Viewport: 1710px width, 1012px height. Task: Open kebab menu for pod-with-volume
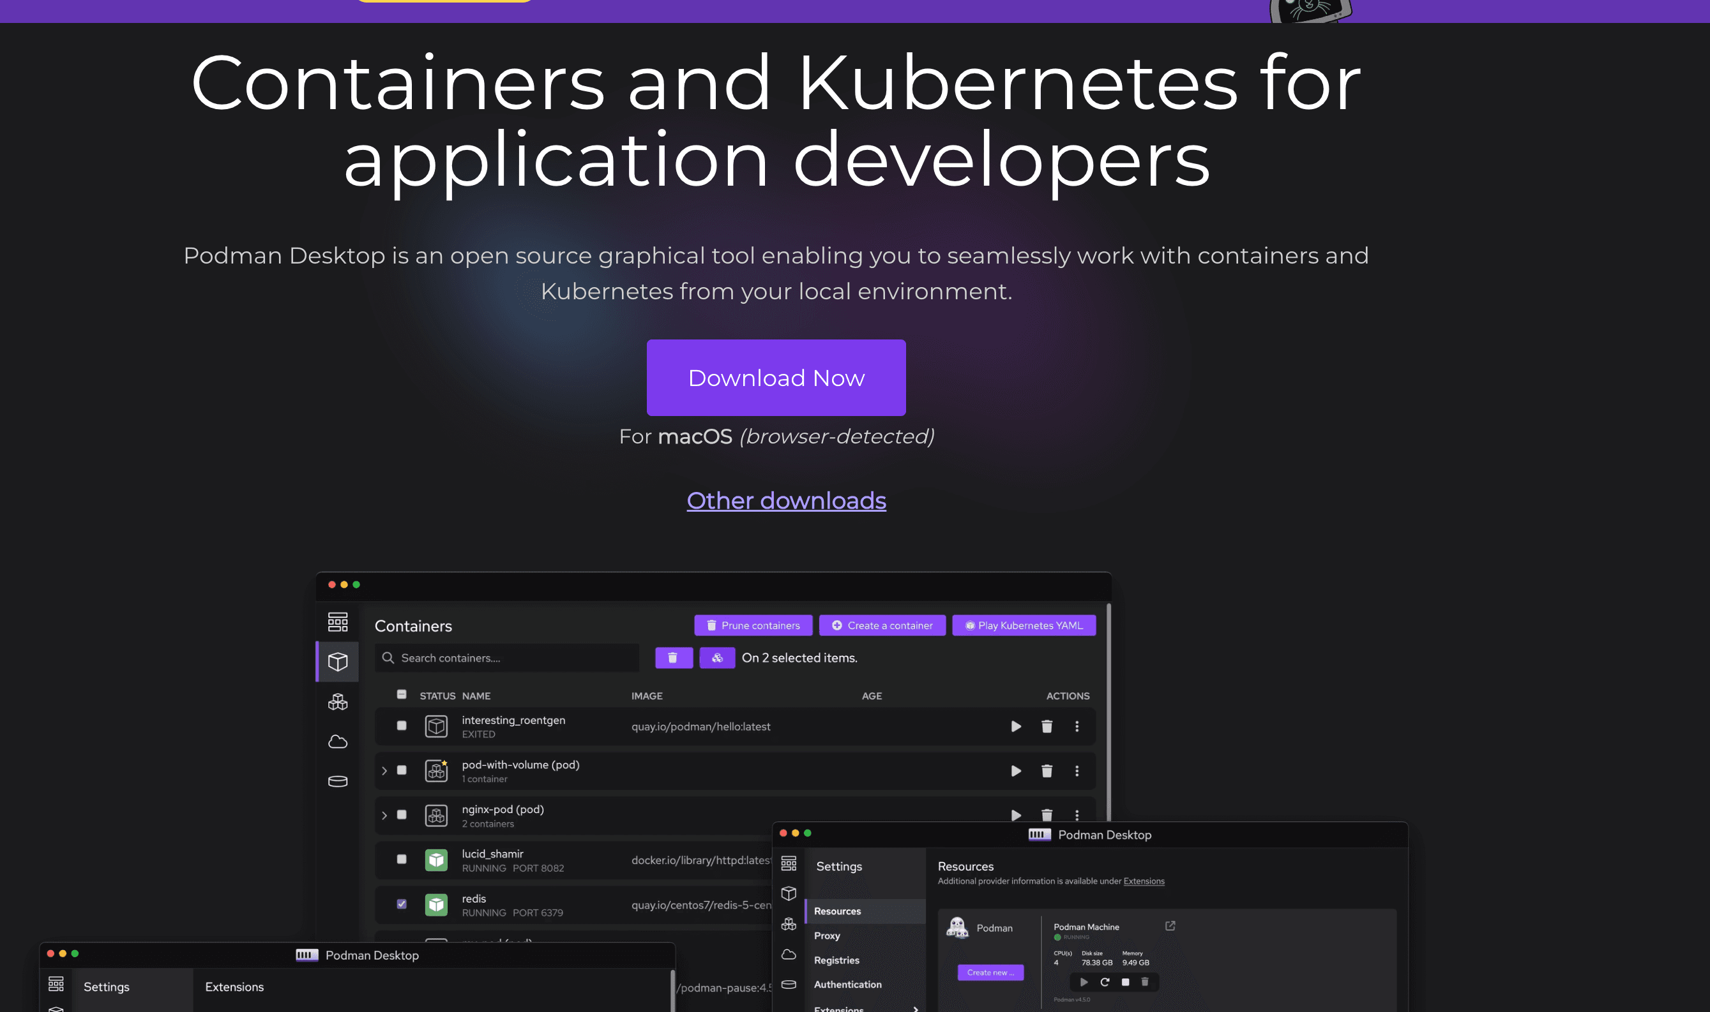coord(1077,771)
